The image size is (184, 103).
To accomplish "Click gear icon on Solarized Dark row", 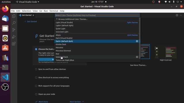I will (x=137, y=57).
